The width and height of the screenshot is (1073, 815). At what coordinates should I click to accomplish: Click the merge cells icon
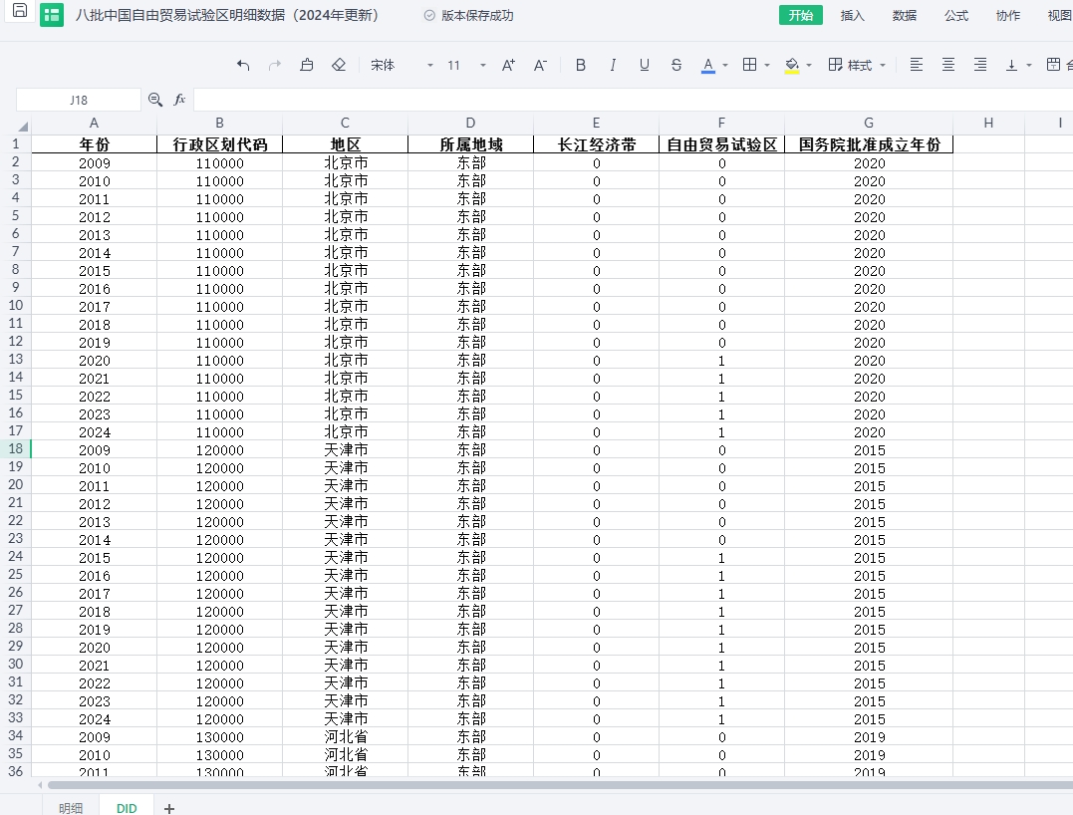[1054, 65]
